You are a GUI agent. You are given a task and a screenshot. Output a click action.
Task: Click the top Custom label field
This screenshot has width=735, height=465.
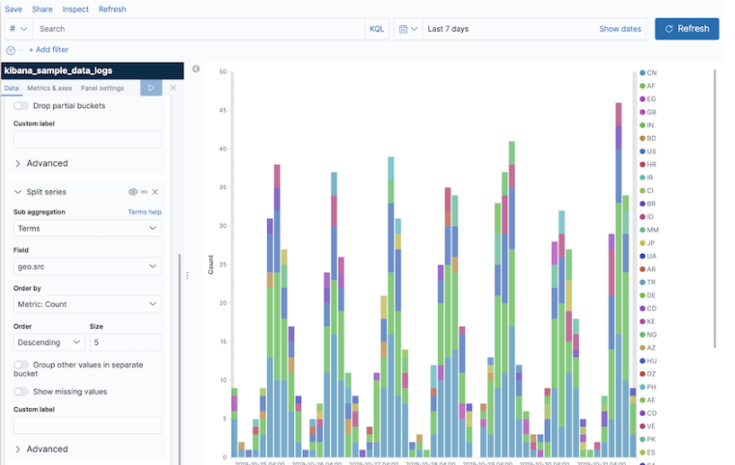coord(87,140)
